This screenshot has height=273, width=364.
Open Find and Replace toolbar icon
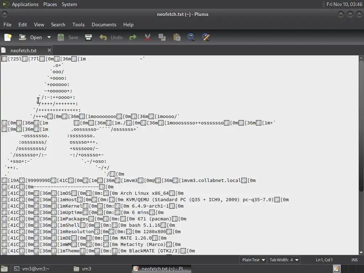206,37
